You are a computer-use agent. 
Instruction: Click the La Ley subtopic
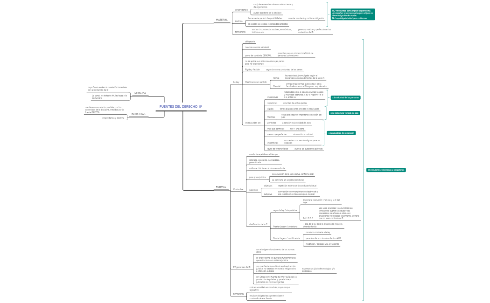(x=236, y=82)
